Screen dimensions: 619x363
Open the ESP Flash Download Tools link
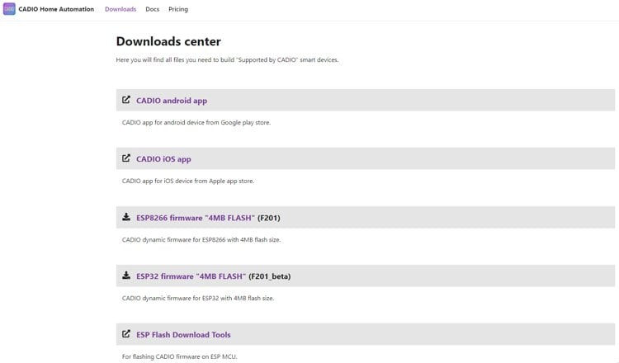point(183,335)
